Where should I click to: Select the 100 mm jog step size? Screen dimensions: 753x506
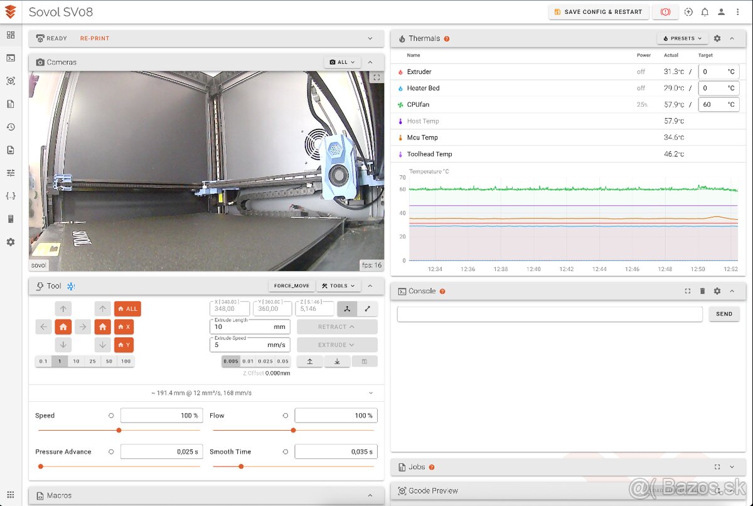[x=126, y=362]
